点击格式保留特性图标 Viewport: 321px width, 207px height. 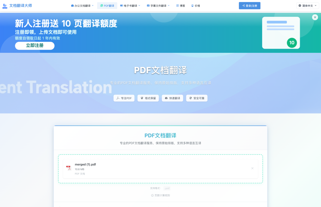(141, 98)
